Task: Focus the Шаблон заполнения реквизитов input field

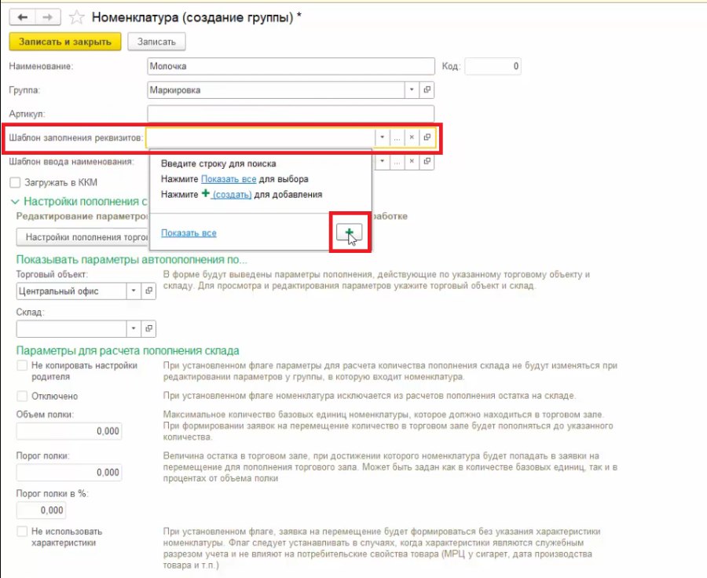Action: tap(260, 137)
